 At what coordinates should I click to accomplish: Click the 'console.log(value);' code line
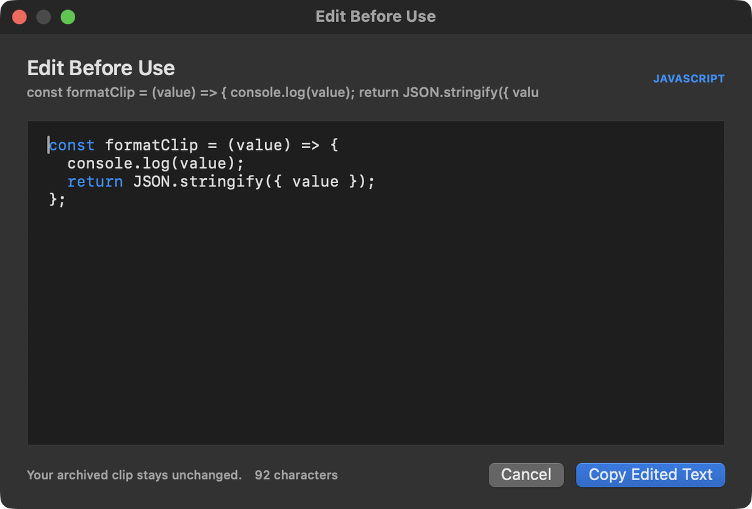click(155, 164)
